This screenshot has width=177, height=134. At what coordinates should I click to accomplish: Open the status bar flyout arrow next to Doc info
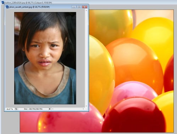(x=50, y=109)
